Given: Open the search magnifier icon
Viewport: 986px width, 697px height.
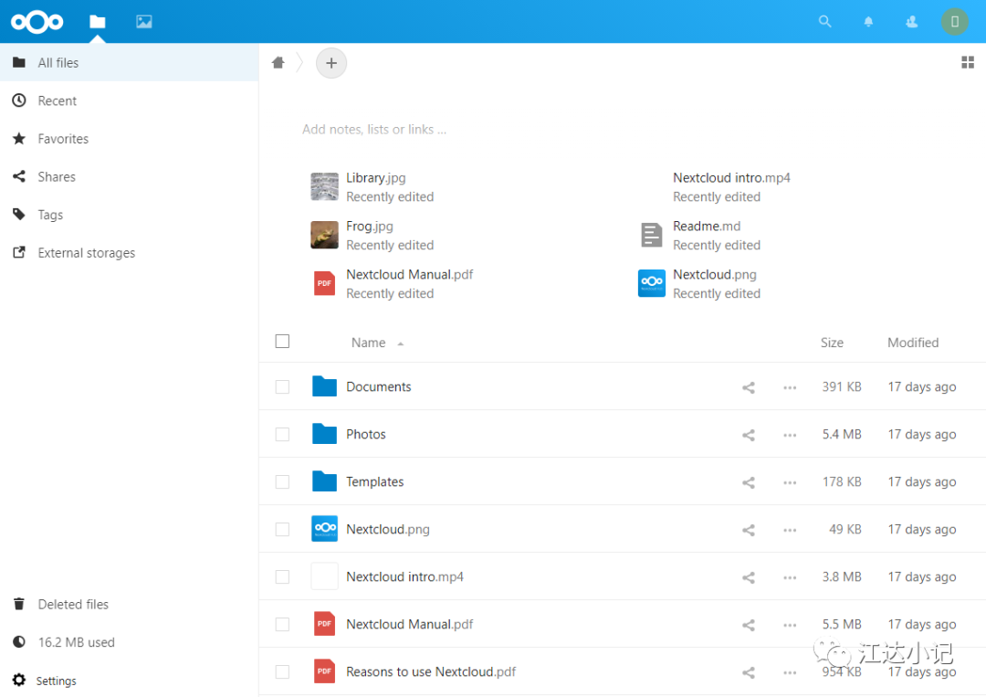Looking at the screenshot, I should tap(825, 22).
